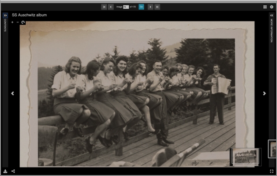This screenshot has width=277, height=176.
Task: Open viewer settings gear
Action: coord(272,7)
